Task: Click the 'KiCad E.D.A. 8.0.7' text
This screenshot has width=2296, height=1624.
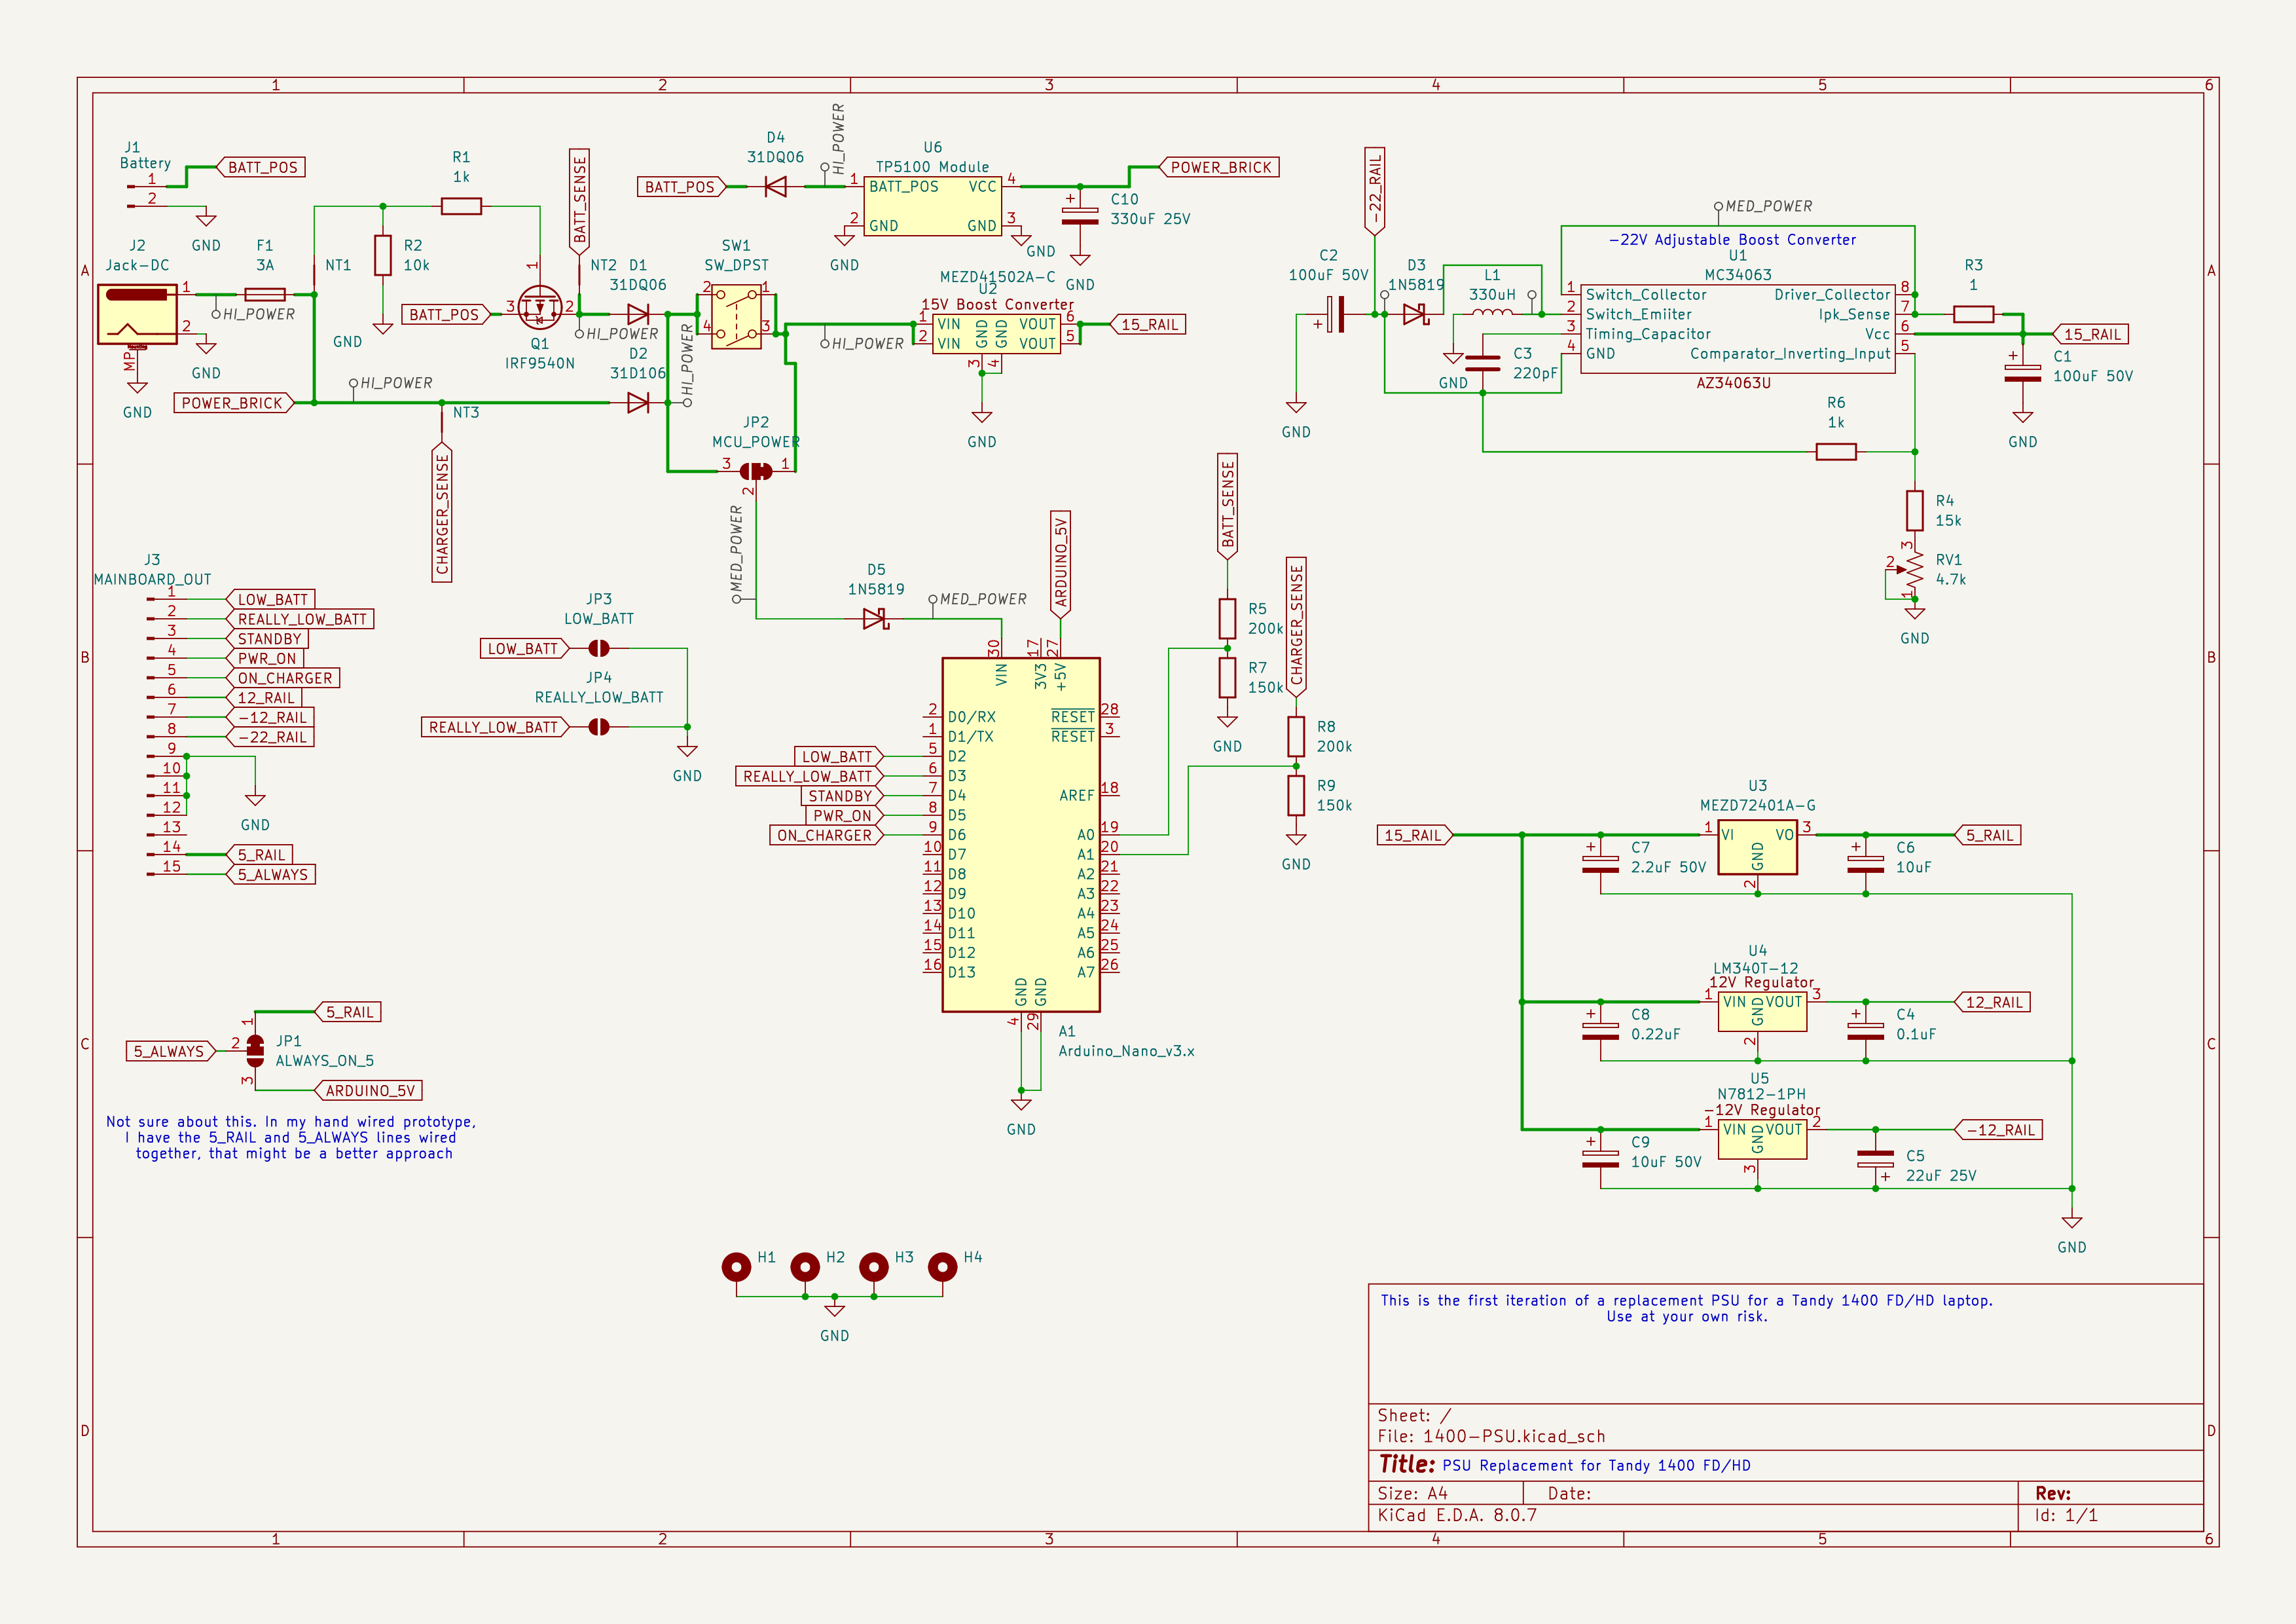Action: pyautogui.click(x=1457, y=1515)
